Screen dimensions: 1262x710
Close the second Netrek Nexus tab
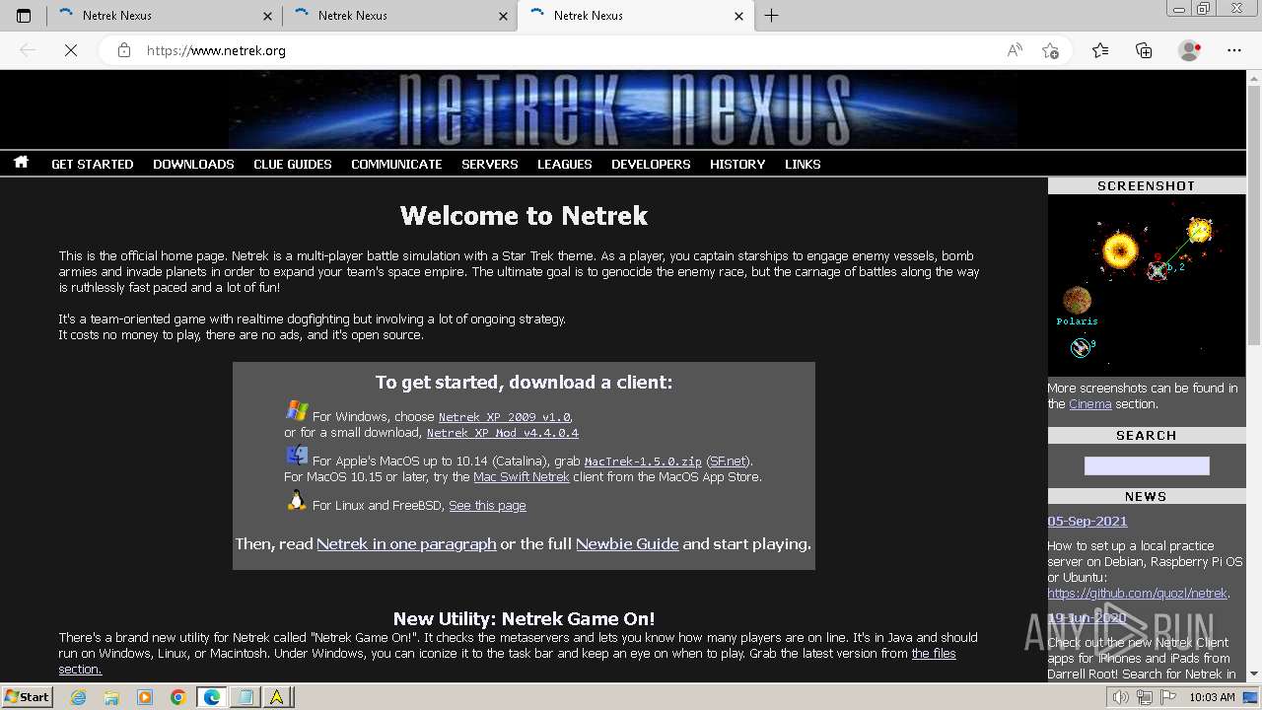(x=504, y=16)
